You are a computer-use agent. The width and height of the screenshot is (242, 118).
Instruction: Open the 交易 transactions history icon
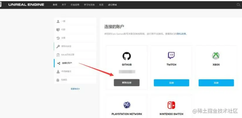tap(58, 38)
